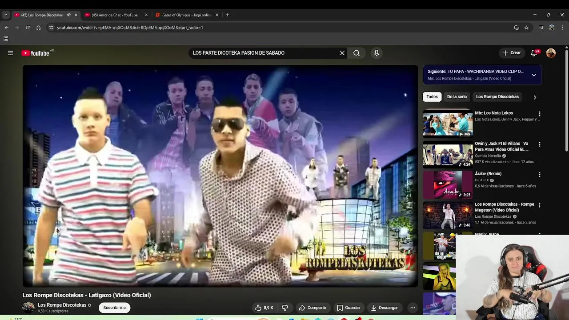Open the YouTube account avatar menu
Image resolution: width=569 pixels, height=320 pixels.
(x=551, y=53)
